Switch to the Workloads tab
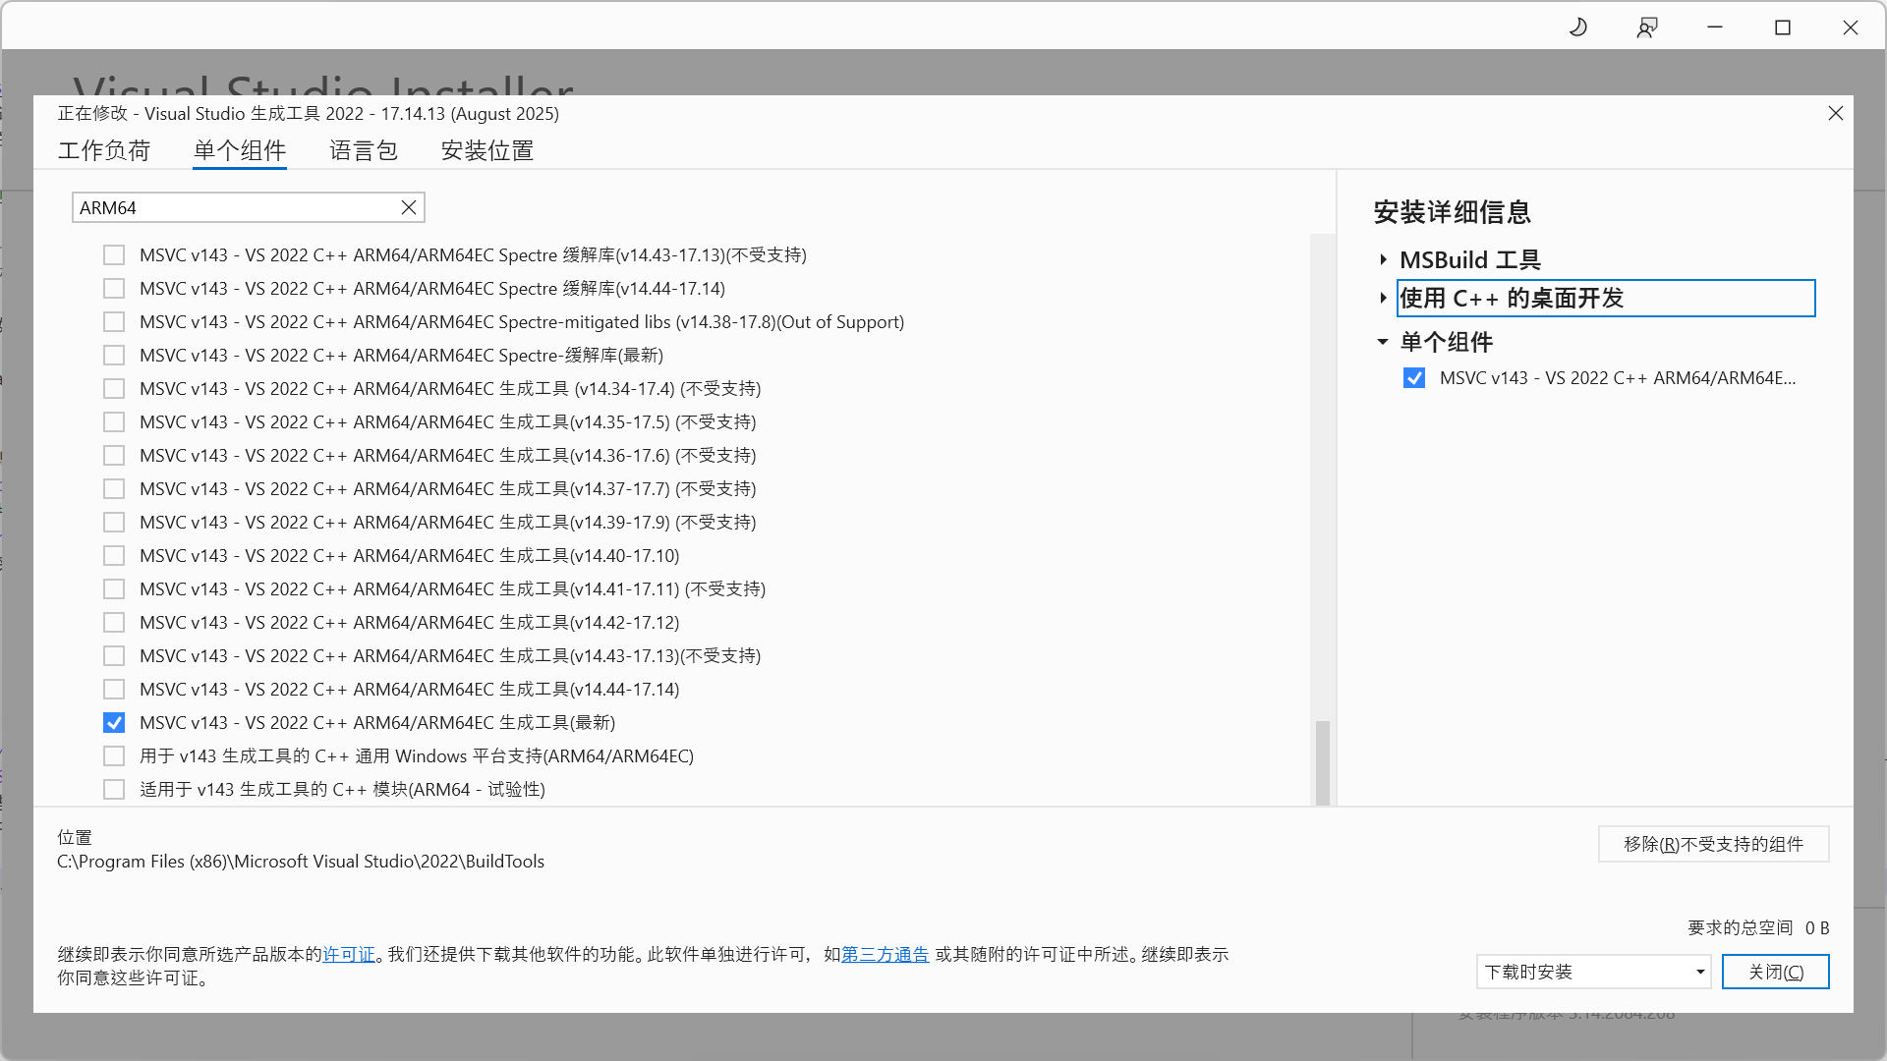 click(x=104, y=150)
